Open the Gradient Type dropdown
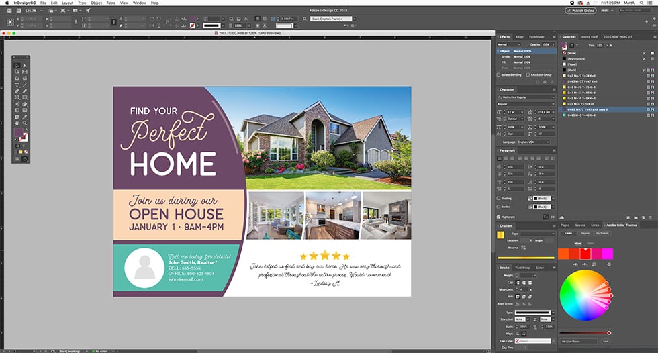Viewport: 658px width, 353px height. tap(538, 233)
